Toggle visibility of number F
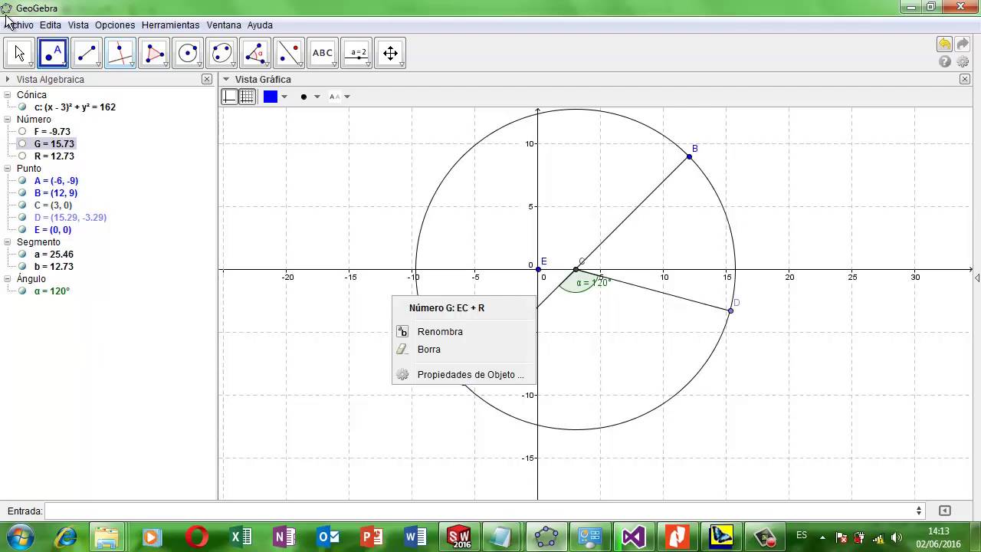Image resolution: width=981 pixels, height=552 pixels. [x=22, y=132]
